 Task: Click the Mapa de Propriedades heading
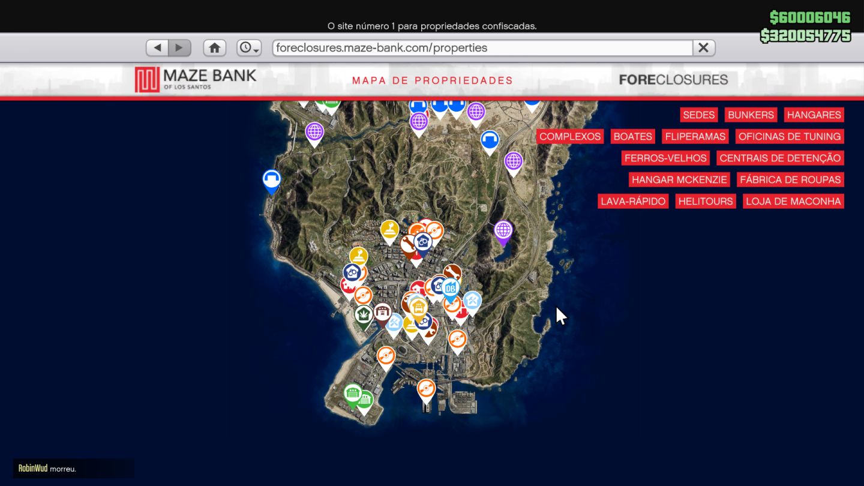(x=432, y=80)
